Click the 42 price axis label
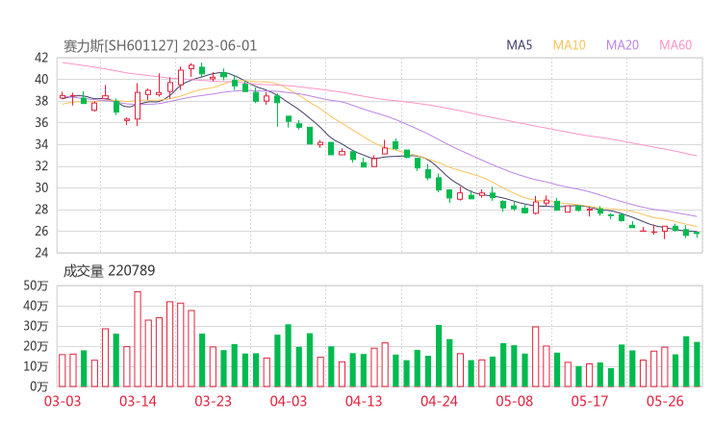 tap(41, 58)
